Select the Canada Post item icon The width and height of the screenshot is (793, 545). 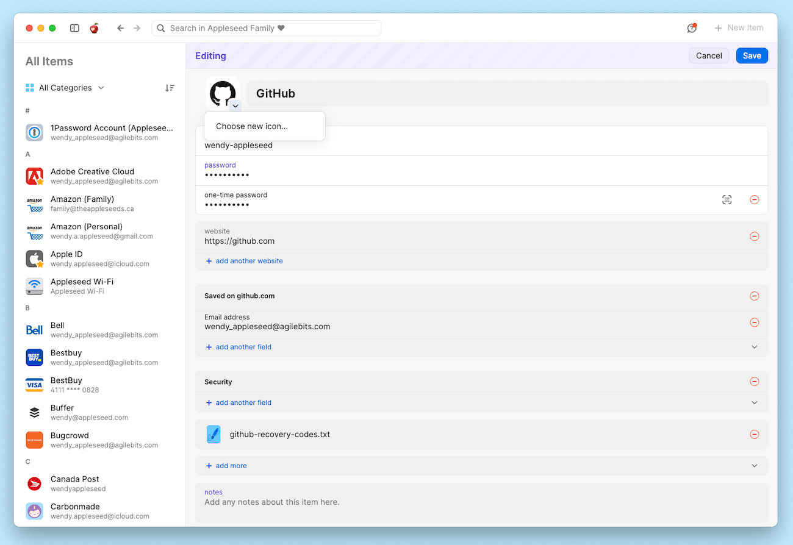pyautogui.click(x=35, y=484)
